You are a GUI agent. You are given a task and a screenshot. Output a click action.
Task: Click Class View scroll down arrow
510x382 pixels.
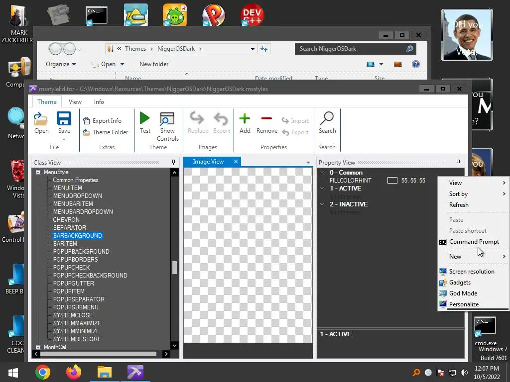pos(174,345)
